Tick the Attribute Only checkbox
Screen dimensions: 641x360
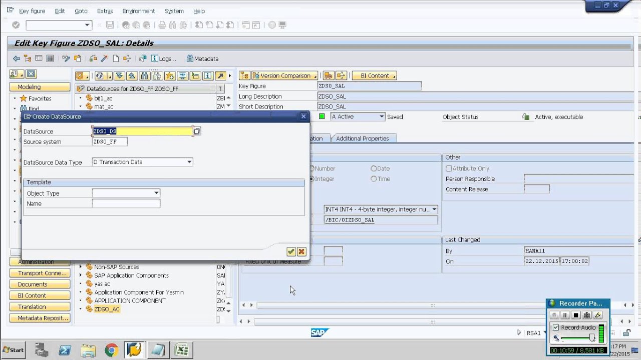pos(449,168)
